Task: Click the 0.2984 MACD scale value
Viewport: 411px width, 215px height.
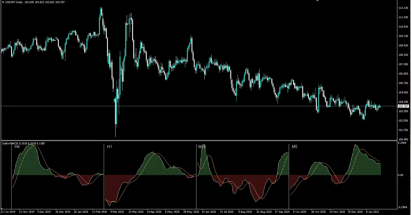Action: [403, 143]
